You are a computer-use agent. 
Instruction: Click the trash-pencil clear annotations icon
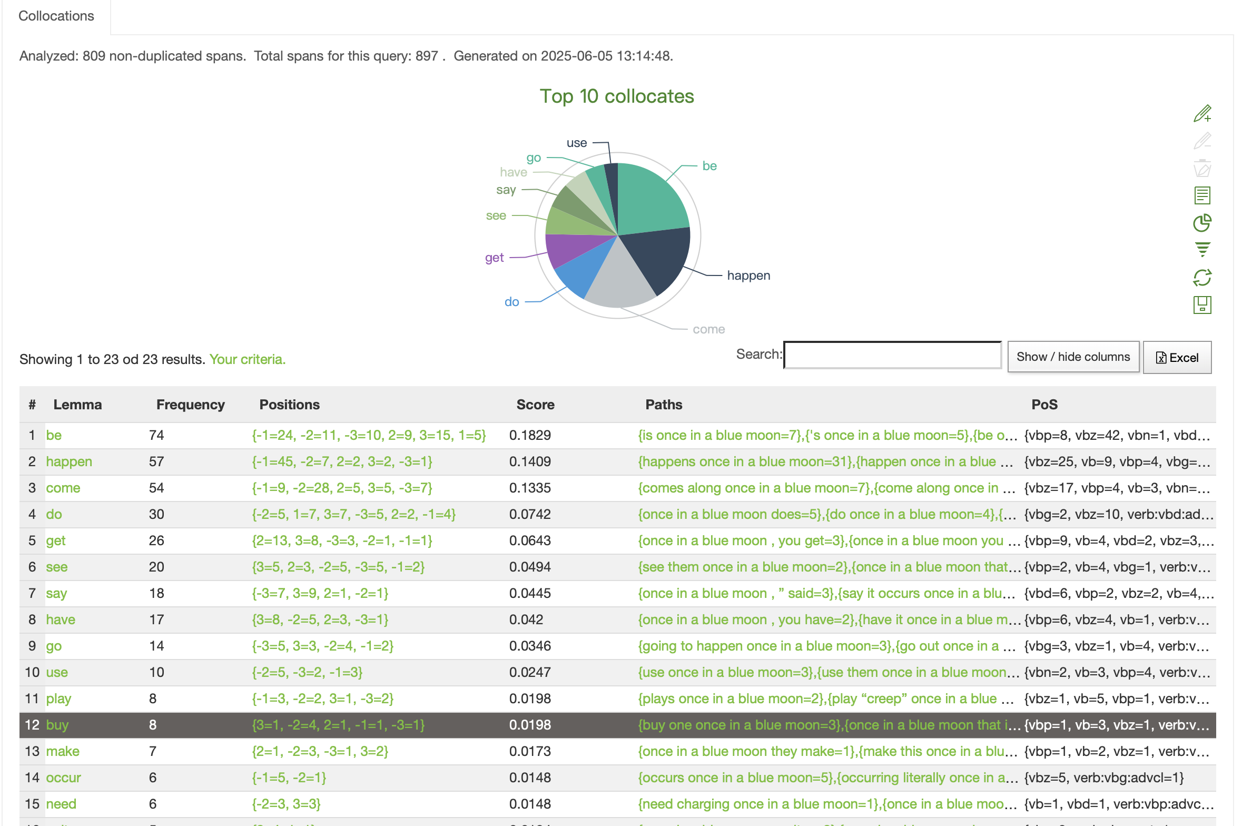click(1202, 168)
